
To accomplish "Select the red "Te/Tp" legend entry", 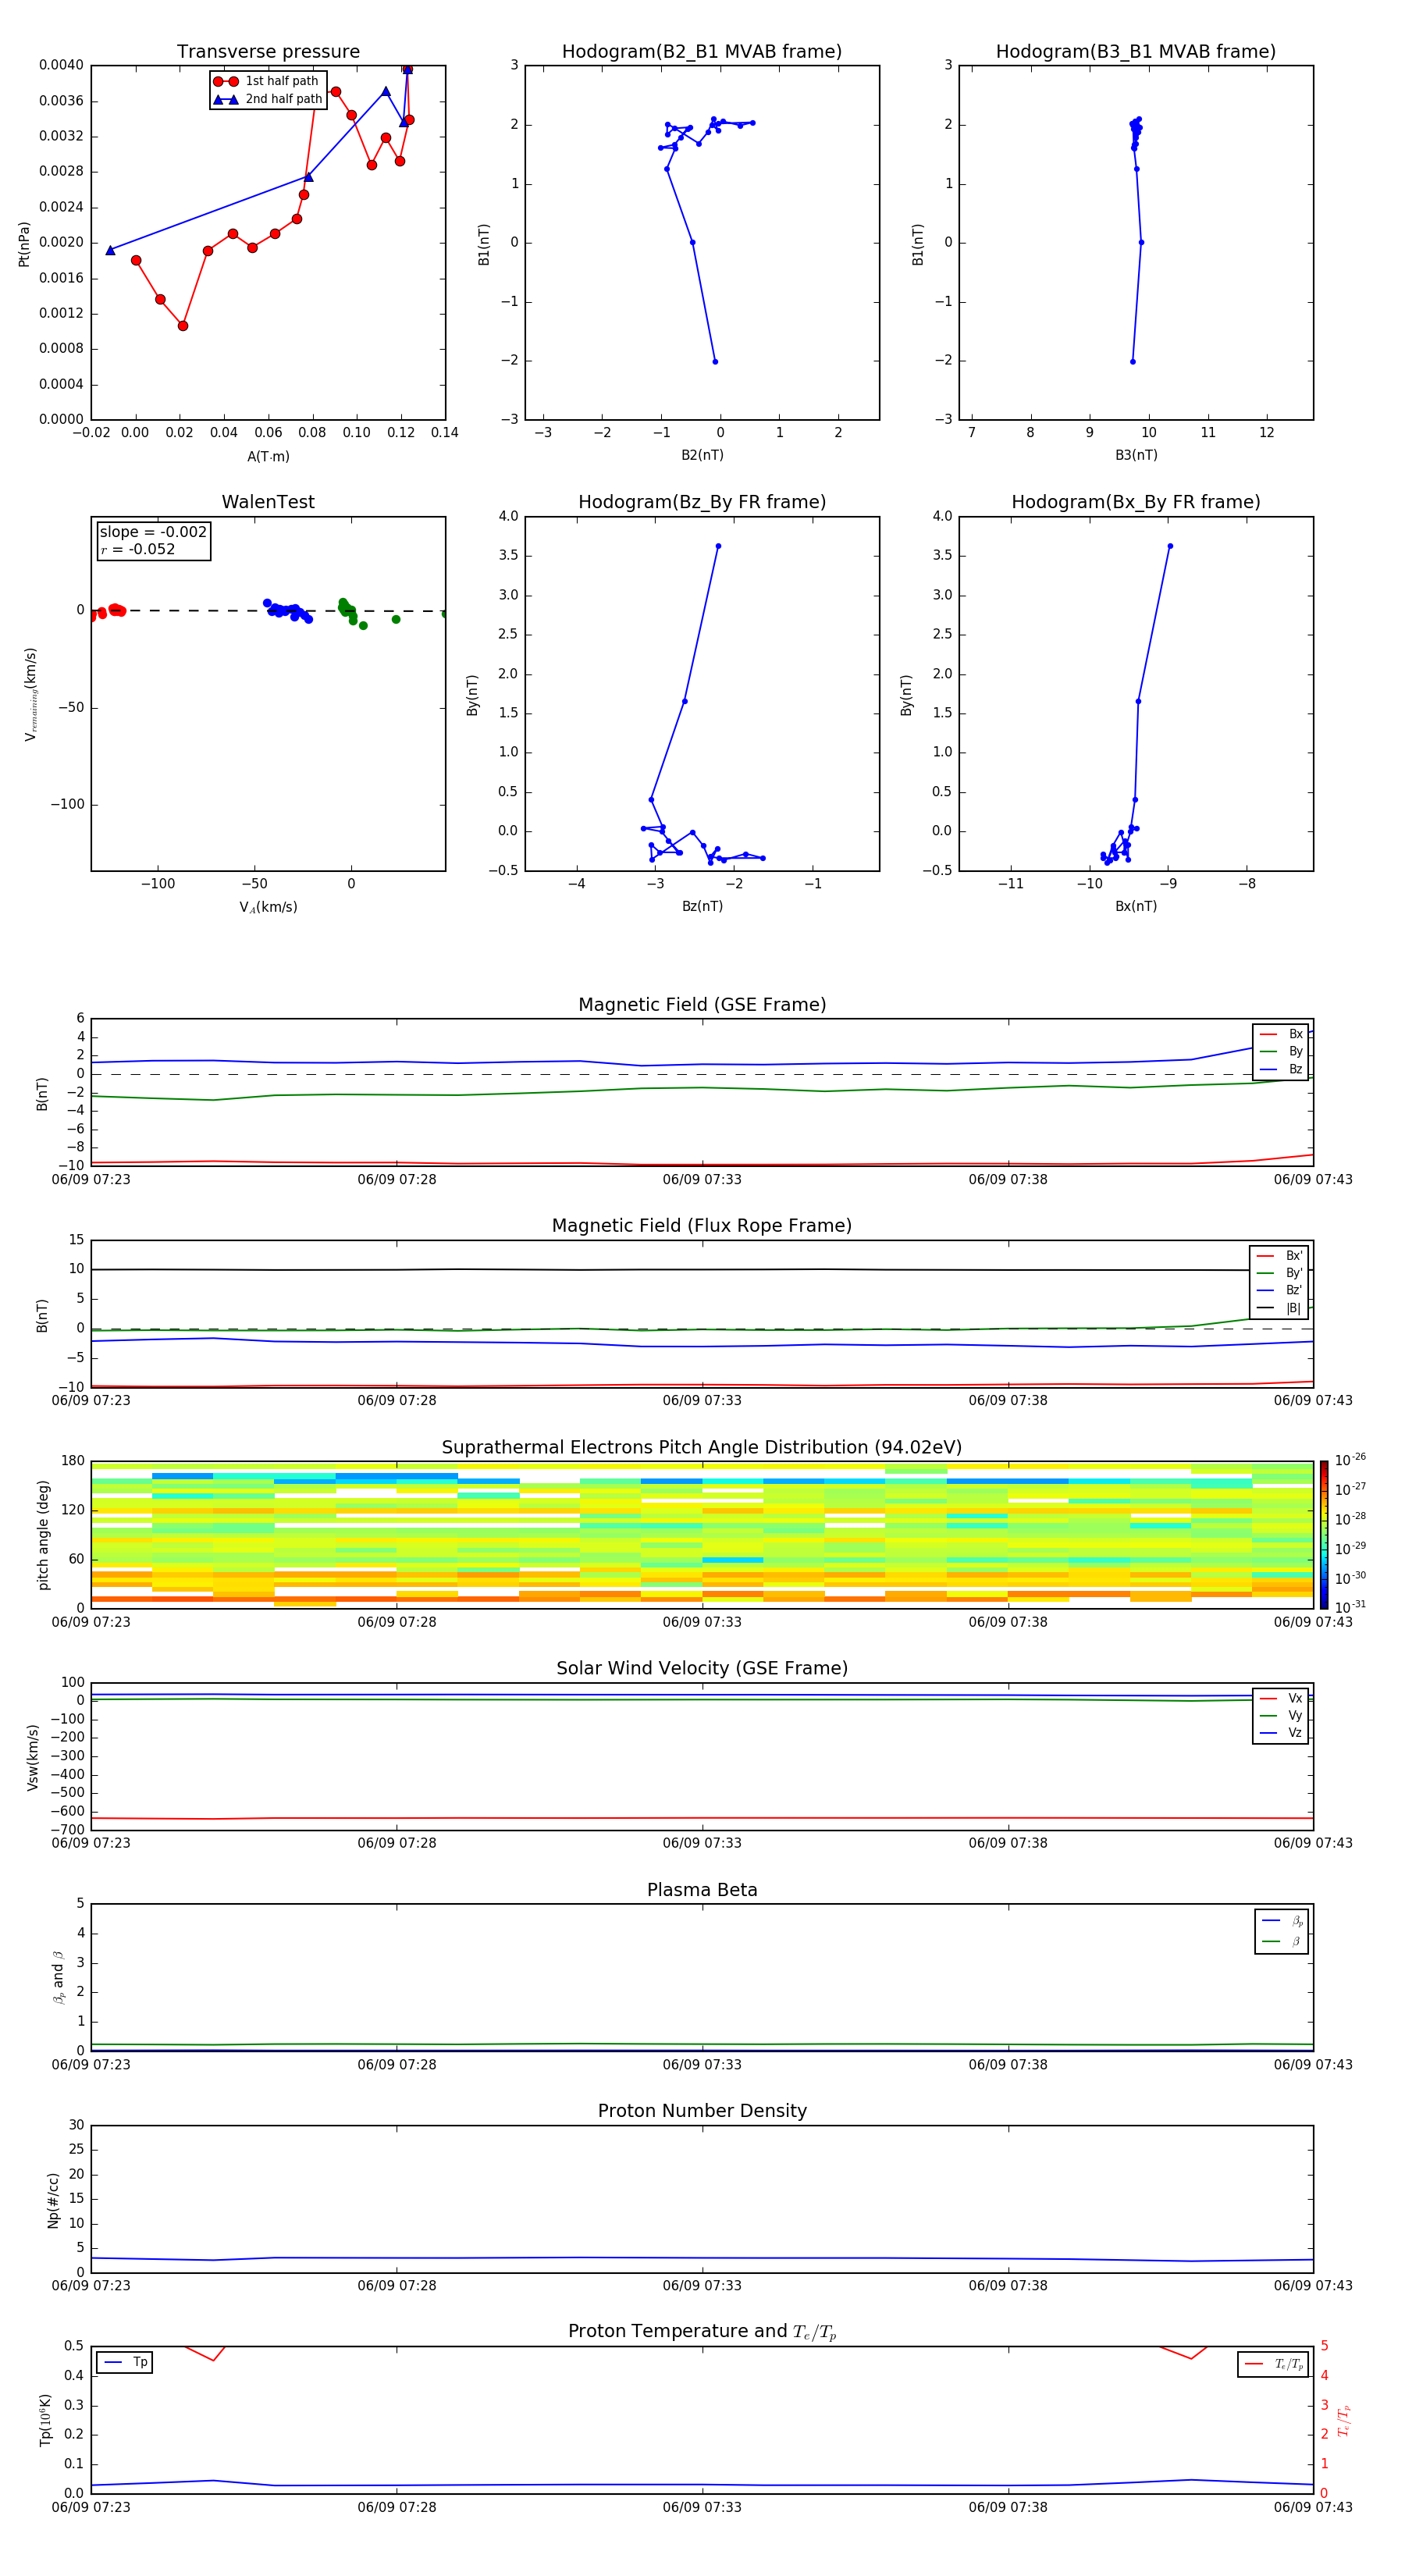I will [x=1274, y=2364].
